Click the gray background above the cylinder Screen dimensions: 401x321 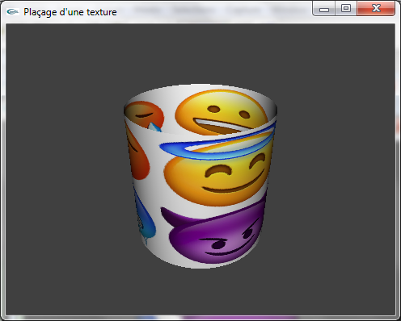pyautogui.click(x=200, y=54)
